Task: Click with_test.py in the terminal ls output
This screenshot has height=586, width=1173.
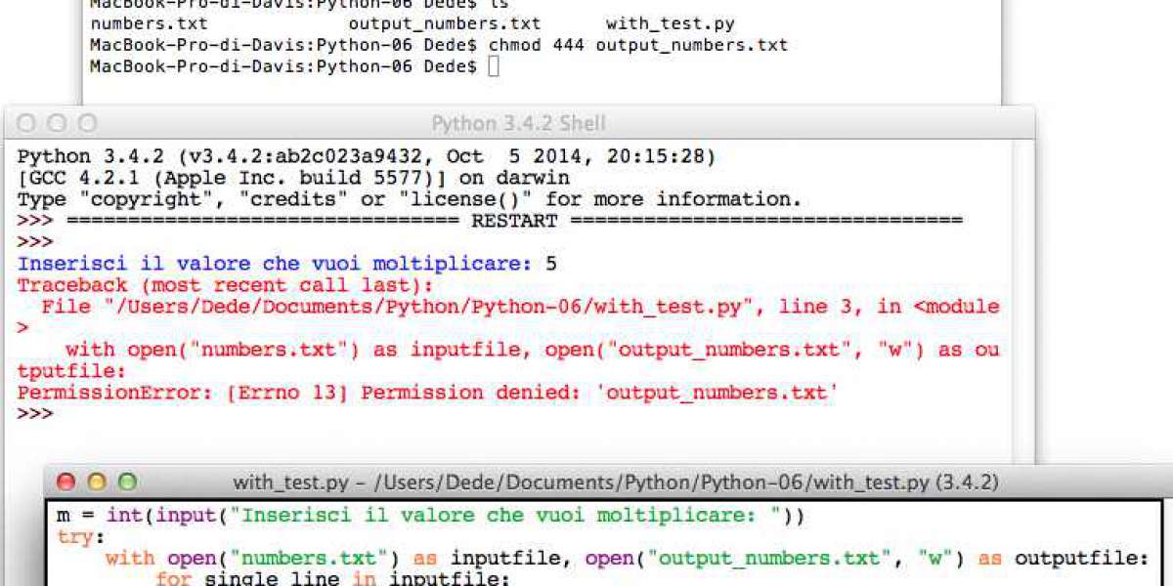Action: coord(670,23)
